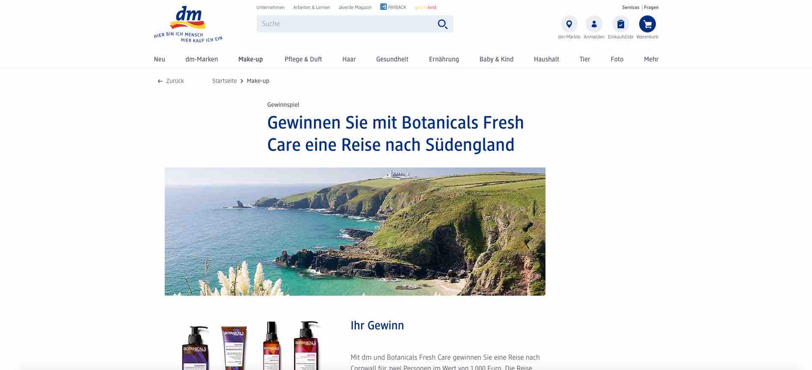Open the Tier menu

585,59
